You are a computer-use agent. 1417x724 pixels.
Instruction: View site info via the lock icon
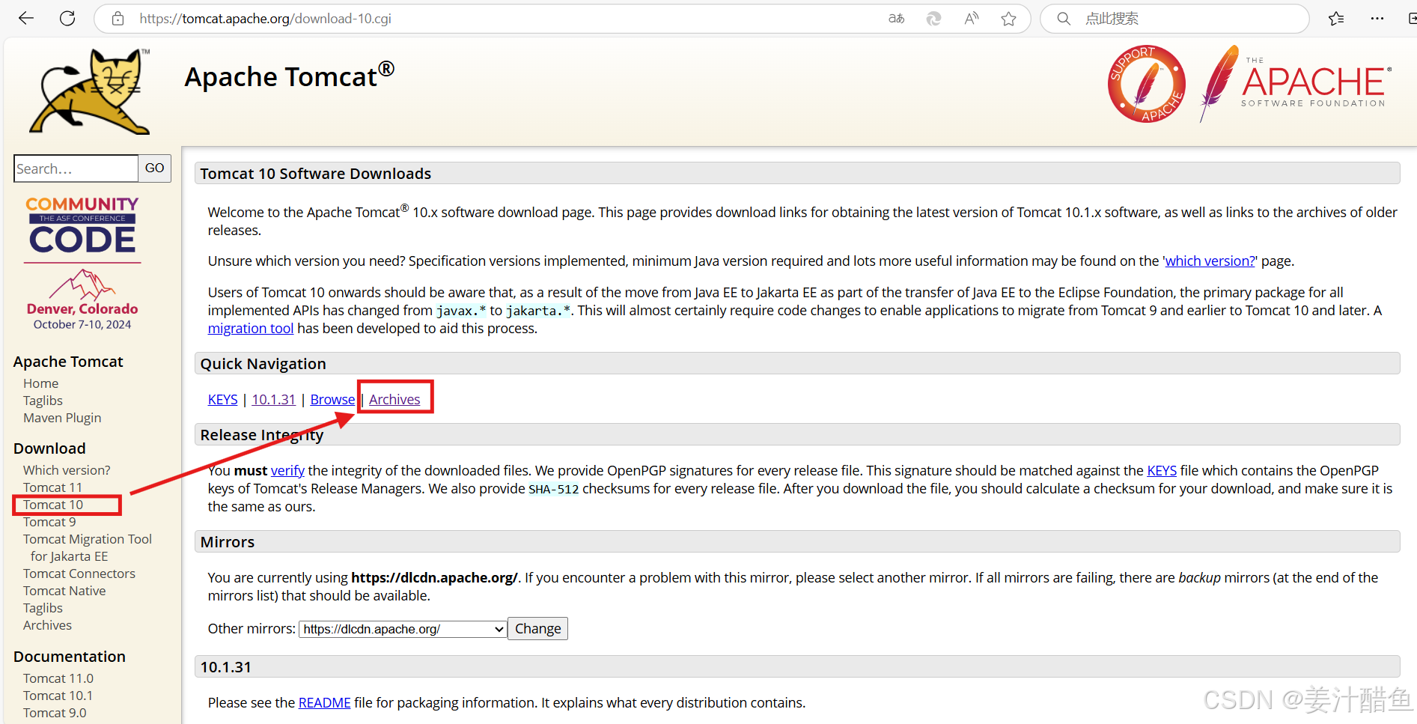tap(118, 19)
